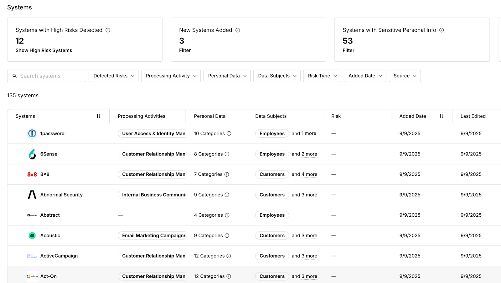Focus the Search systems input field
Screen dimensions: 501x283
[47, 76]
